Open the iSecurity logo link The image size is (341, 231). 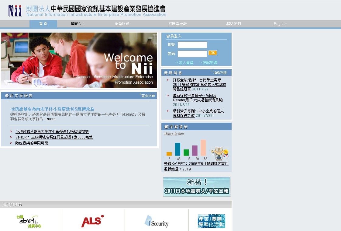157,221
